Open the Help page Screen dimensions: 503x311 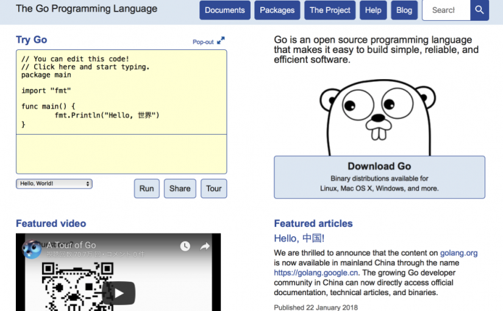pyautogui.click(x=373, y=10)
